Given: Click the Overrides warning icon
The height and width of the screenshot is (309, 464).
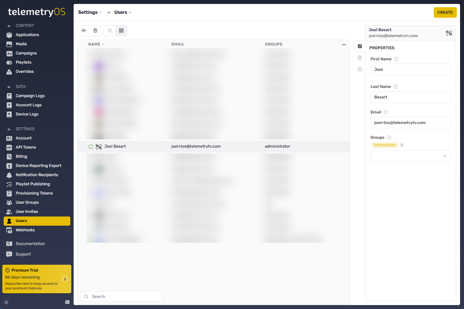Looking at the screenshot, I should [x=9, y=72].
